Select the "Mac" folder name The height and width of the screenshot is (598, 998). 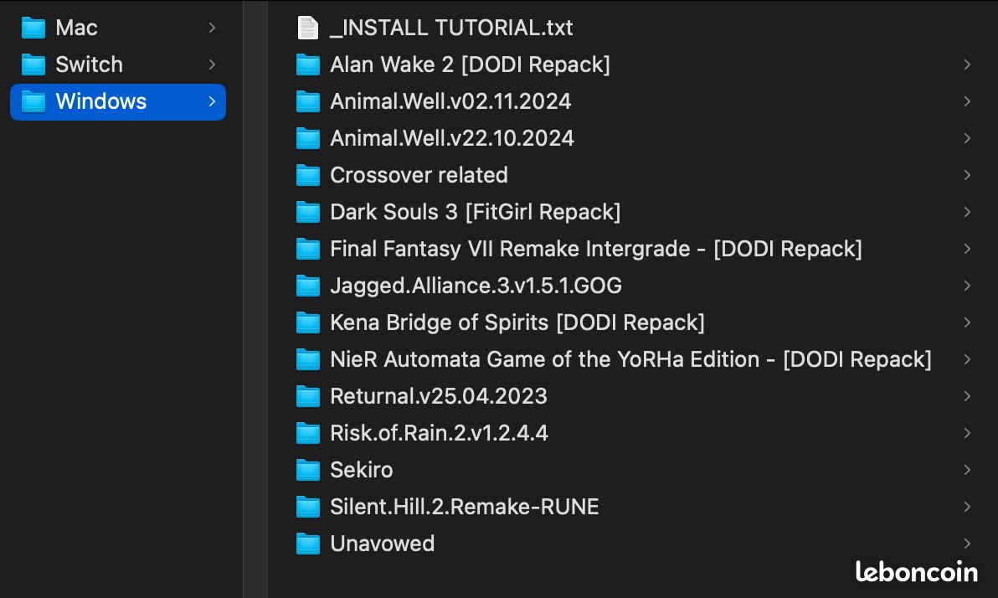tap(76, 28)
